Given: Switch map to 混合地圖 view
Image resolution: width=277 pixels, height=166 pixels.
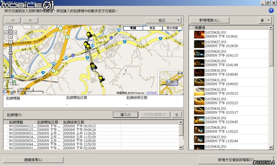Looking at the screenshot, I should tap(172, 28).
